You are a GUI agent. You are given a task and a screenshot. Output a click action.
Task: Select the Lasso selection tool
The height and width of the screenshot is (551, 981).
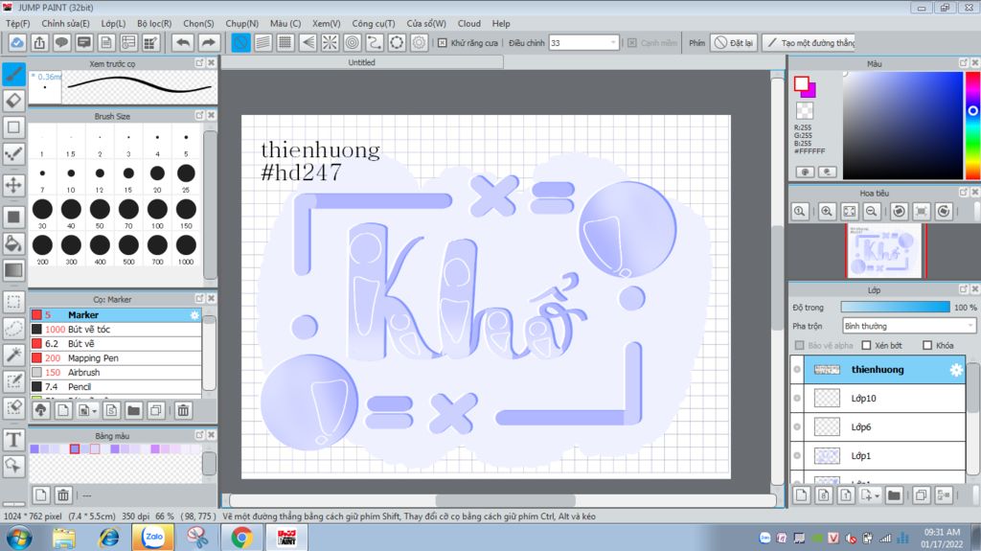[13, 328]
